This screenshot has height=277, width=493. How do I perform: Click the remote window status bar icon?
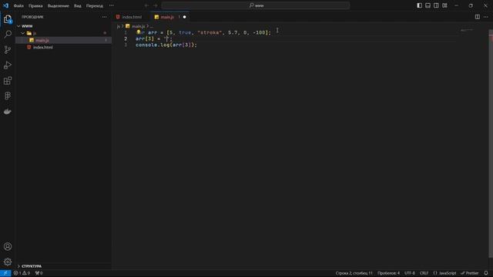tap(5, 273)
